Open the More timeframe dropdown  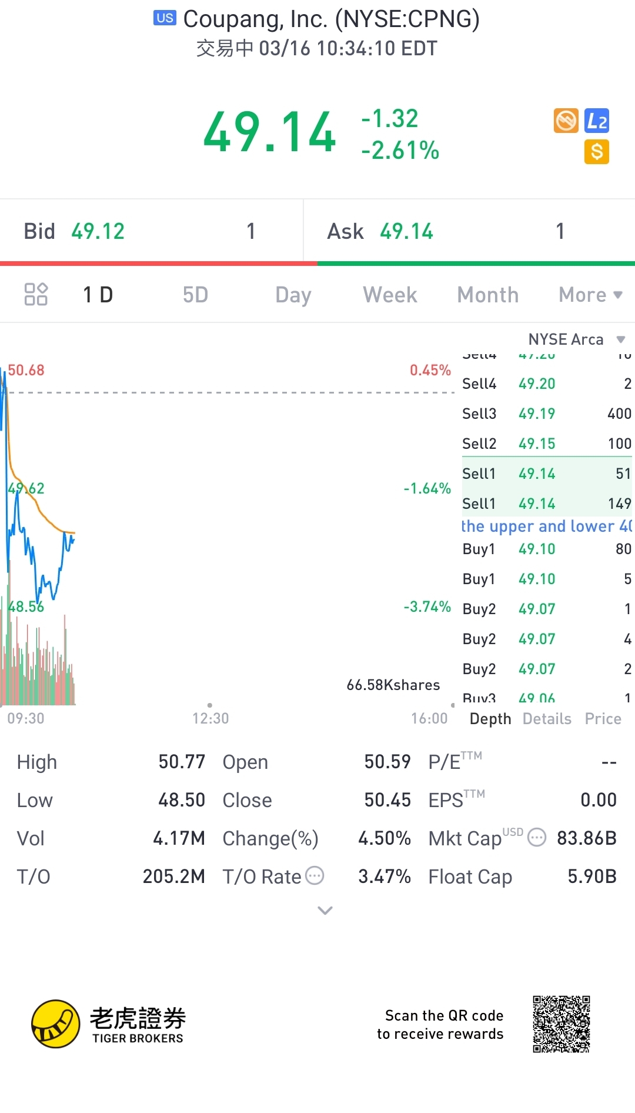[x=590, y=295]
